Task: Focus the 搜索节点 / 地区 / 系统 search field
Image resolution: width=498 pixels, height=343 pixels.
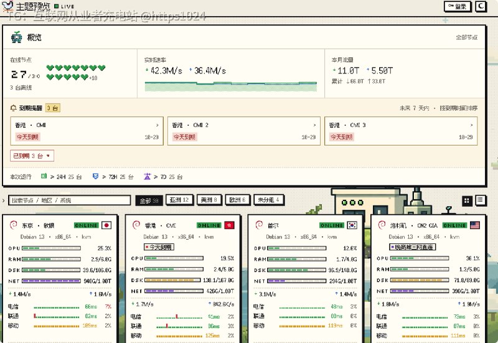Action: click(69, 200)
